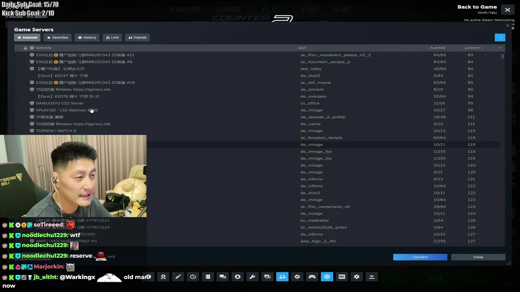Click map name ze_forsaken_temple
Viewport: 520px width, 292px height.
321,137
